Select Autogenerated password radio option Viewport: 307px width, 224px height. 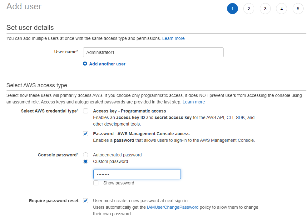(x=86, y=155)
